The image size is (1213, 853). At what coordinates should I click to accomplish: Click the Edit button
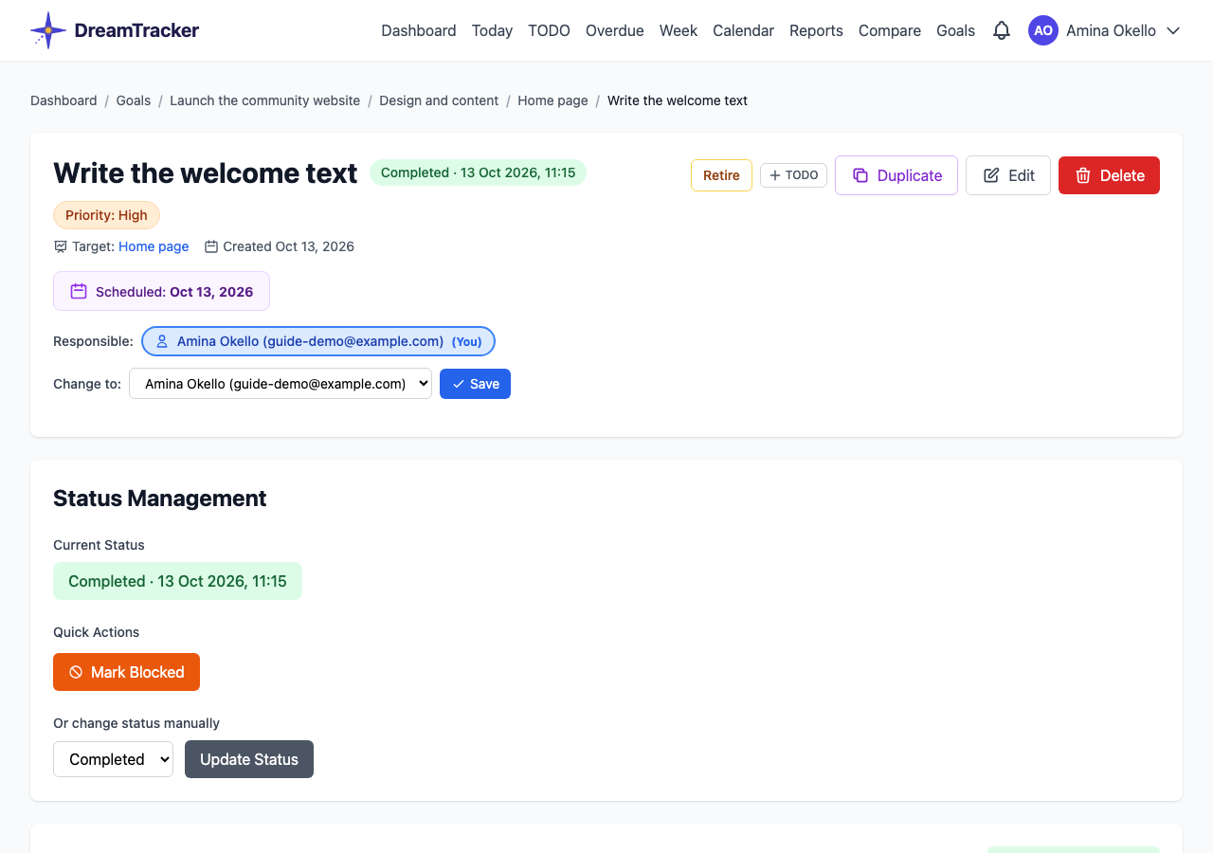click(x=1008, y=175)
